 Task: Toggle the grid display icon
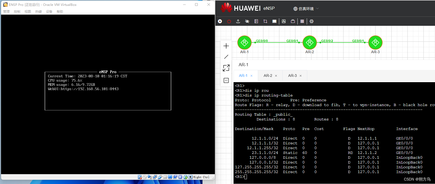302,21
